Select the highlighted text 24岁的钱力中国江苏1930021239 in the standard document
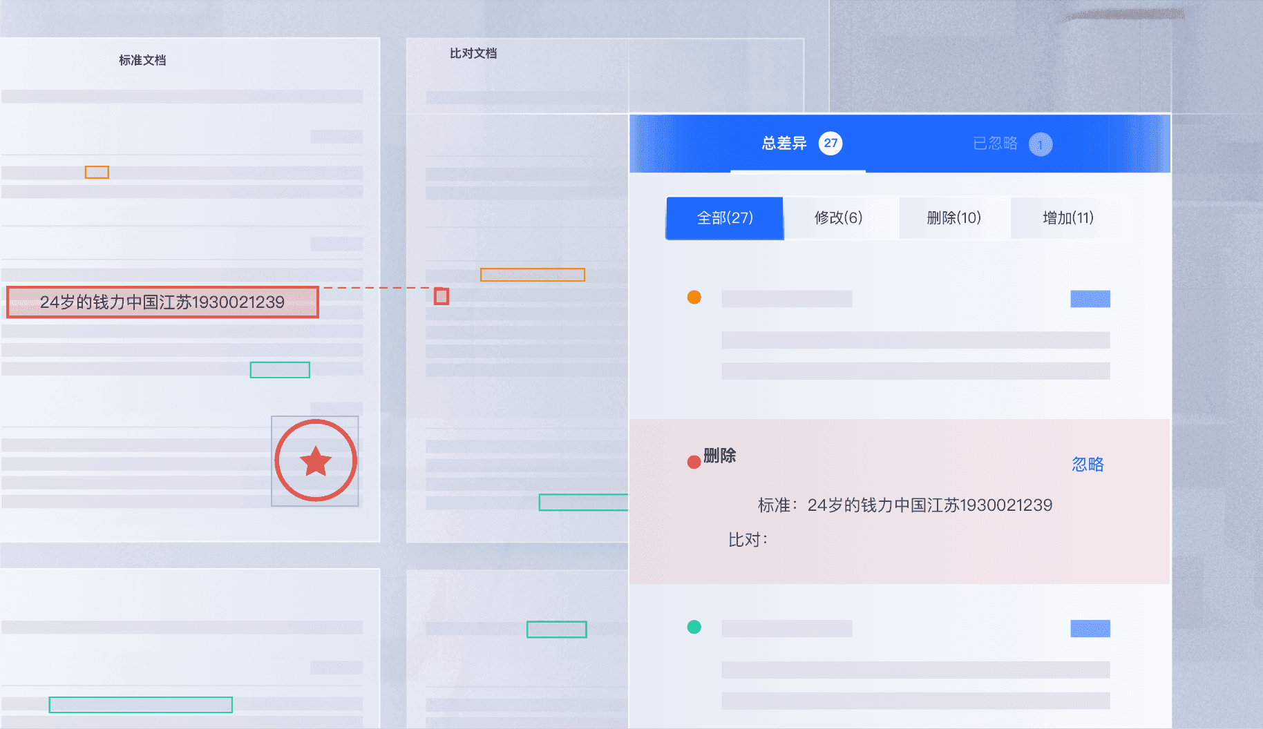Screen dimensions: 1263x729 [x=162, y=302]
